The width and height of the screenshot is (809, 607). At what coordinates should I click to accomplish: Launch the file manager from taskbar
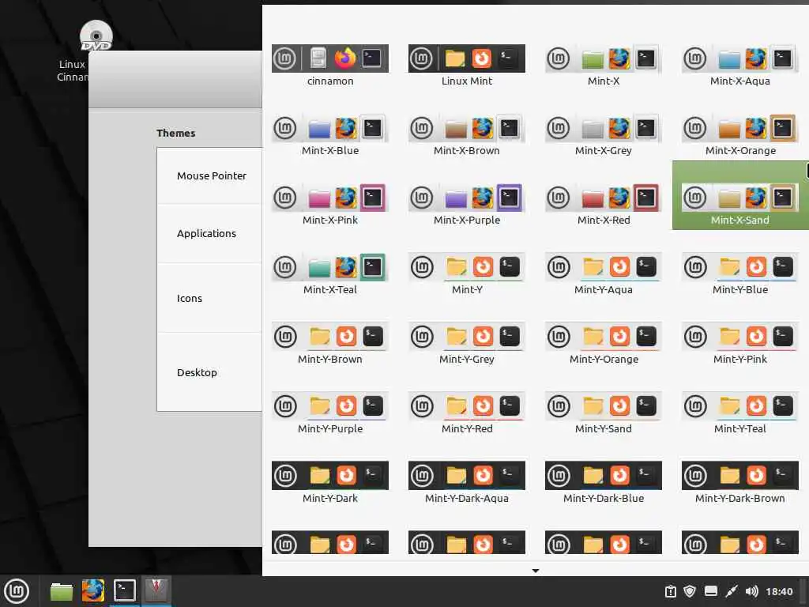pos(62,591)
